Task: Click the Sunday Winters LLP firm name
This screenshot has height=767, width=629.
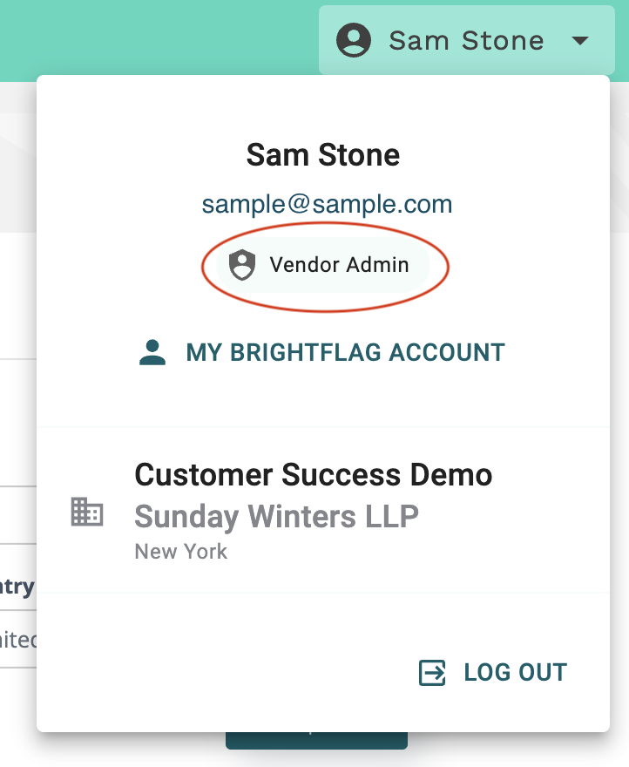Action: (x=277, y=517)
